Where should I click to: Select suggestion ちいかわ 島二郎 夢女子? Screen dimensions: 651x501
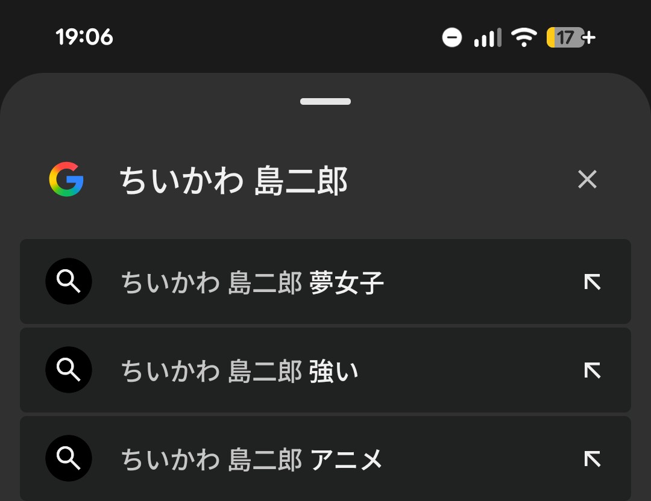(253, 282)
